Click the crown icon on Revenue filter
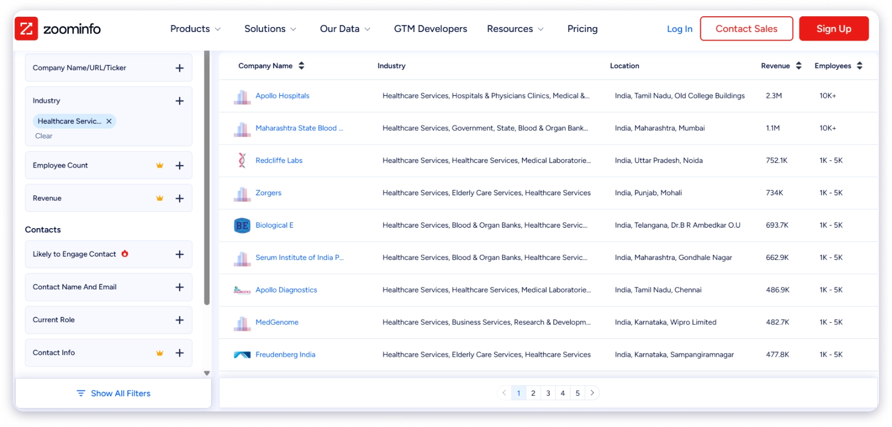892x427 pixels. tap(160, 198)
